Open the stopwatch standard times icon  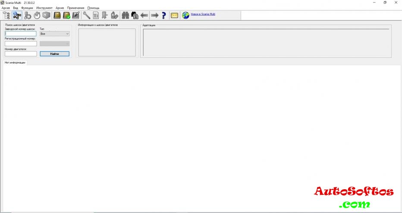click(x=37, y=16)
